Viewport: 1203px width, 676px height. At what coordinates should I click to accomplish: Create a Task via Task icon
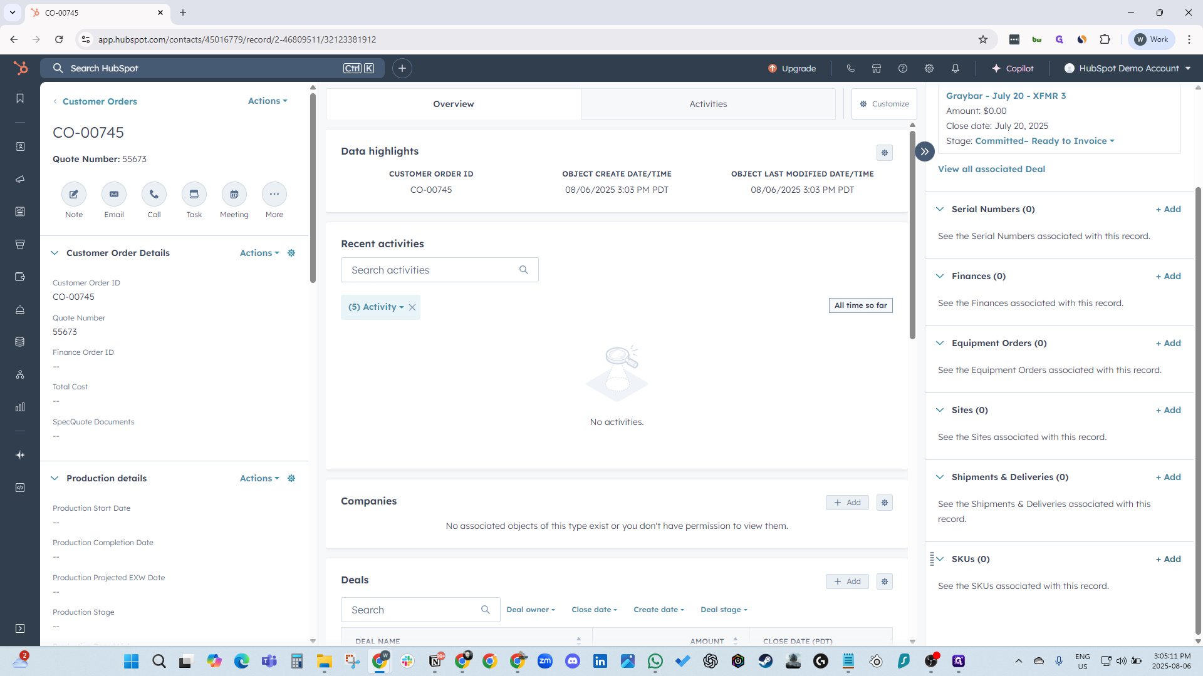[194, 194]
